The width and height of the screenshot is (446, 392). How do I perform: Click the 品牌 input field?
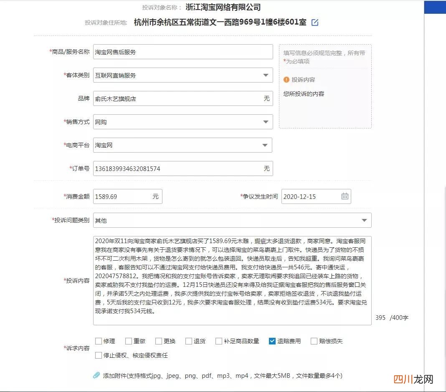pos(183,98)
